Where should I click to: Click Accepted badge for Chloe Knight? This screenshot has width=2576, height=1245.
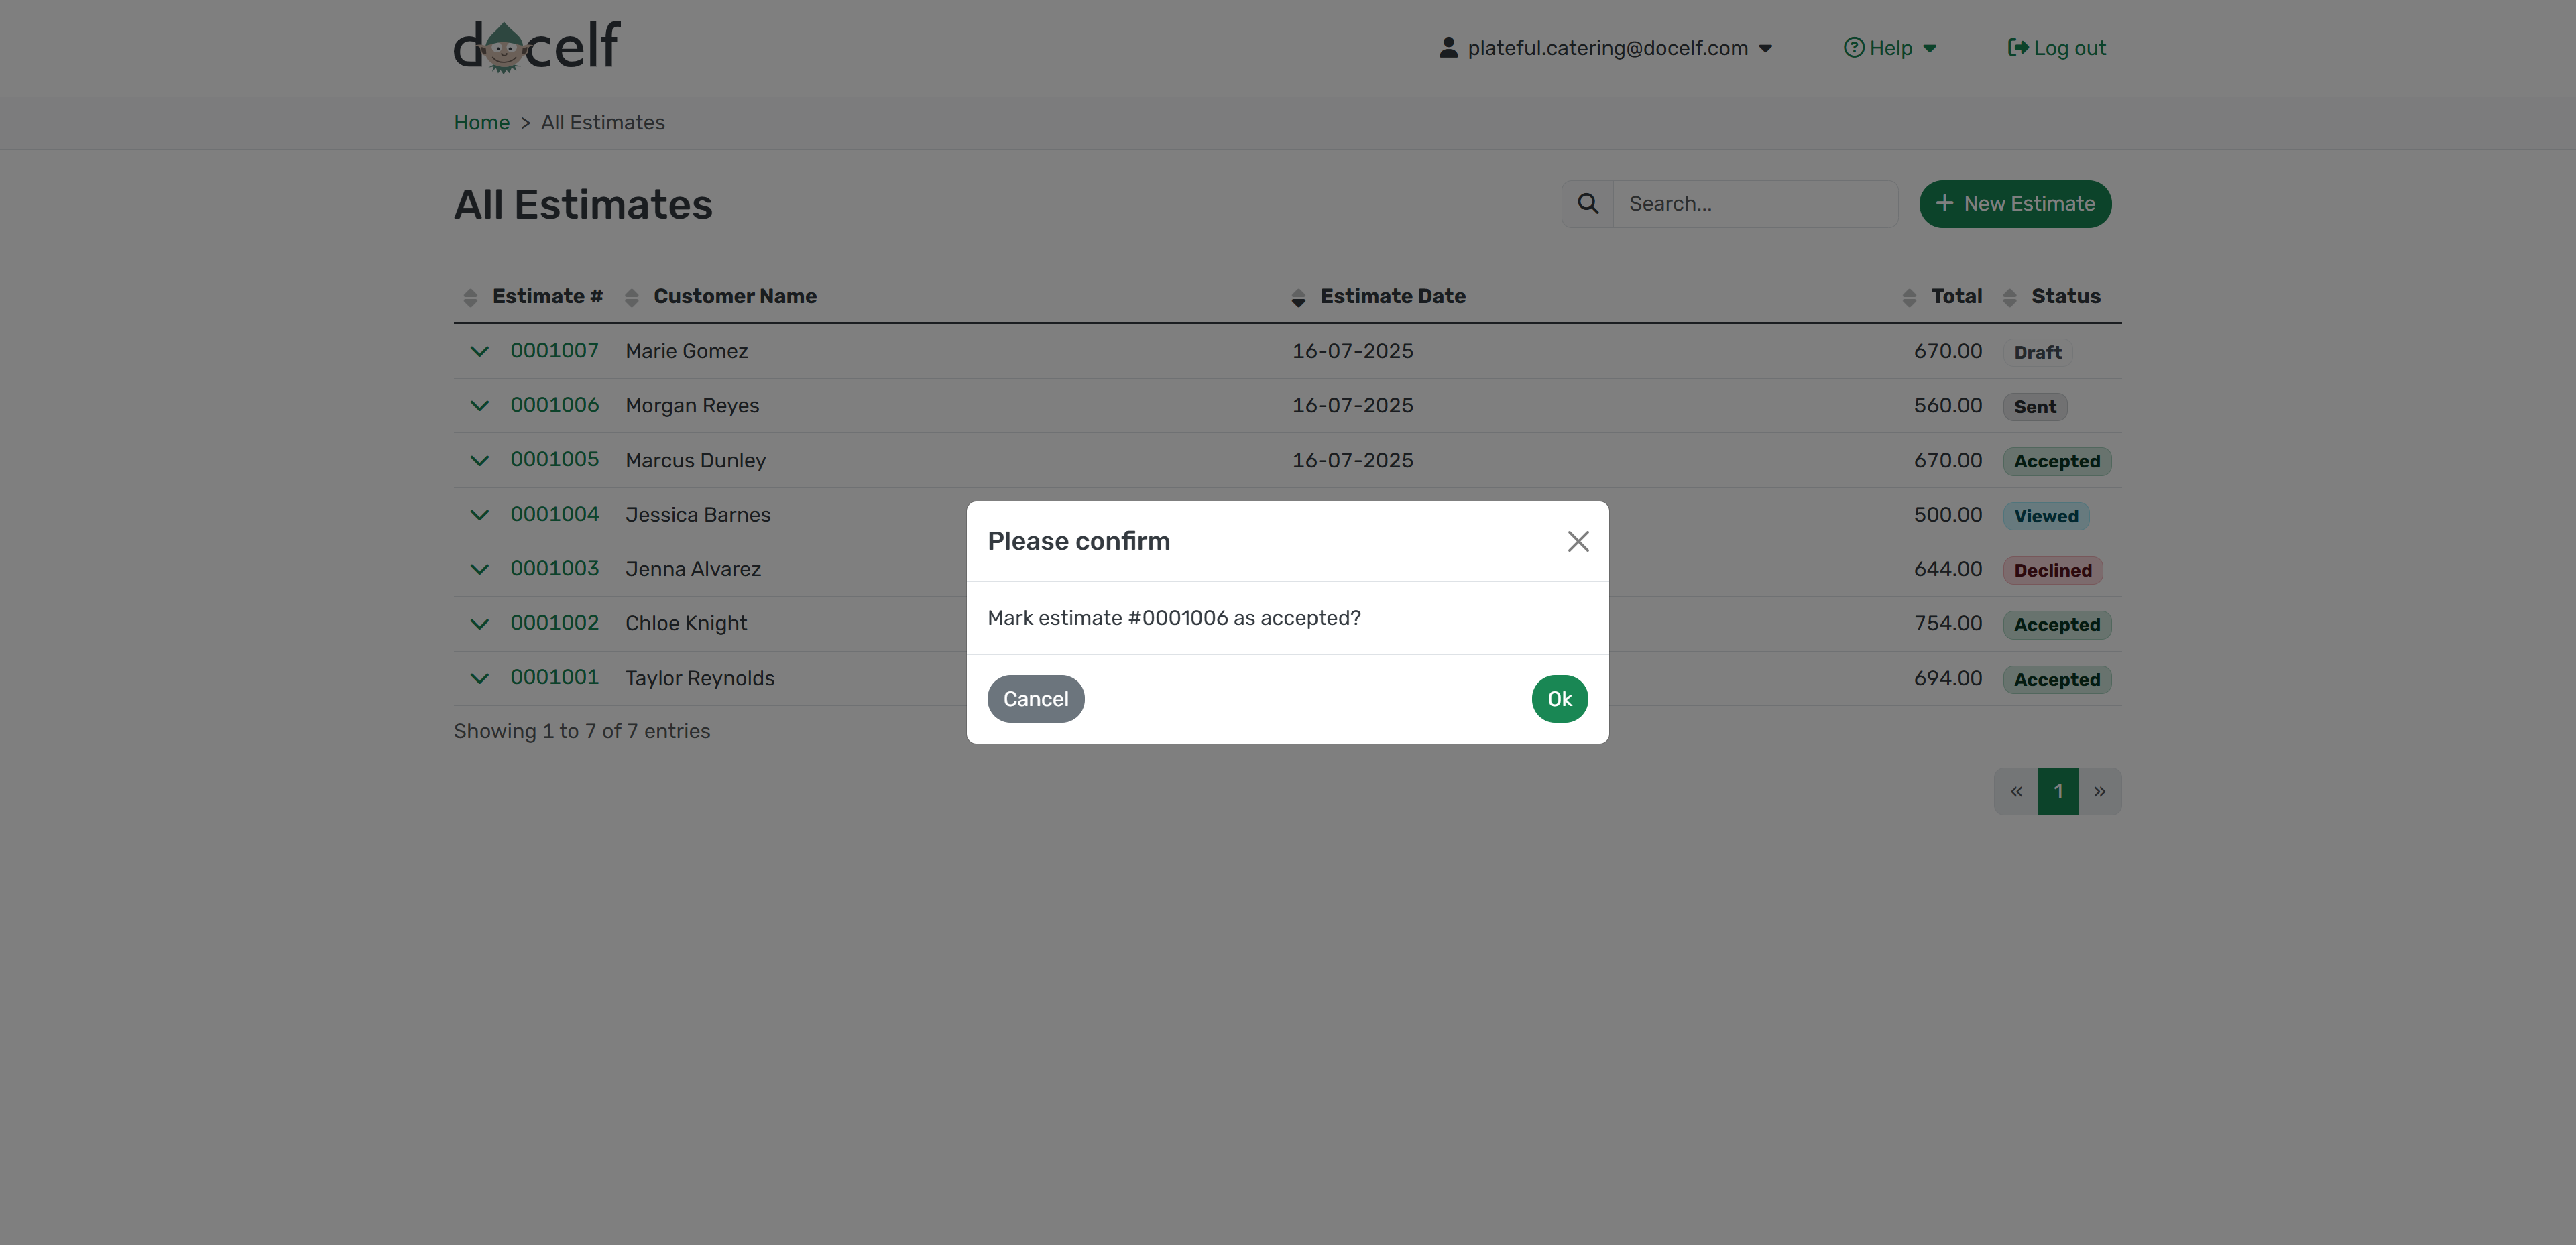2056,625
